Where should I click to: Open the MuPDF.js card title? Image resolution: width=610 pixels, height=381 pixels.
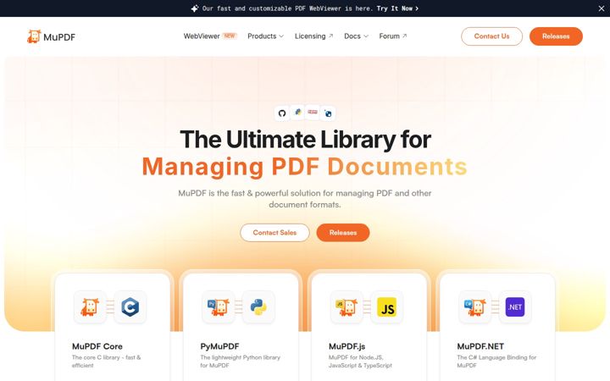347,346
